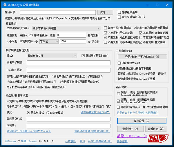This screenshot has height=147, width=174.
Task: Click the 分区号(盘符) input field
Action: [x=68, y=119]
